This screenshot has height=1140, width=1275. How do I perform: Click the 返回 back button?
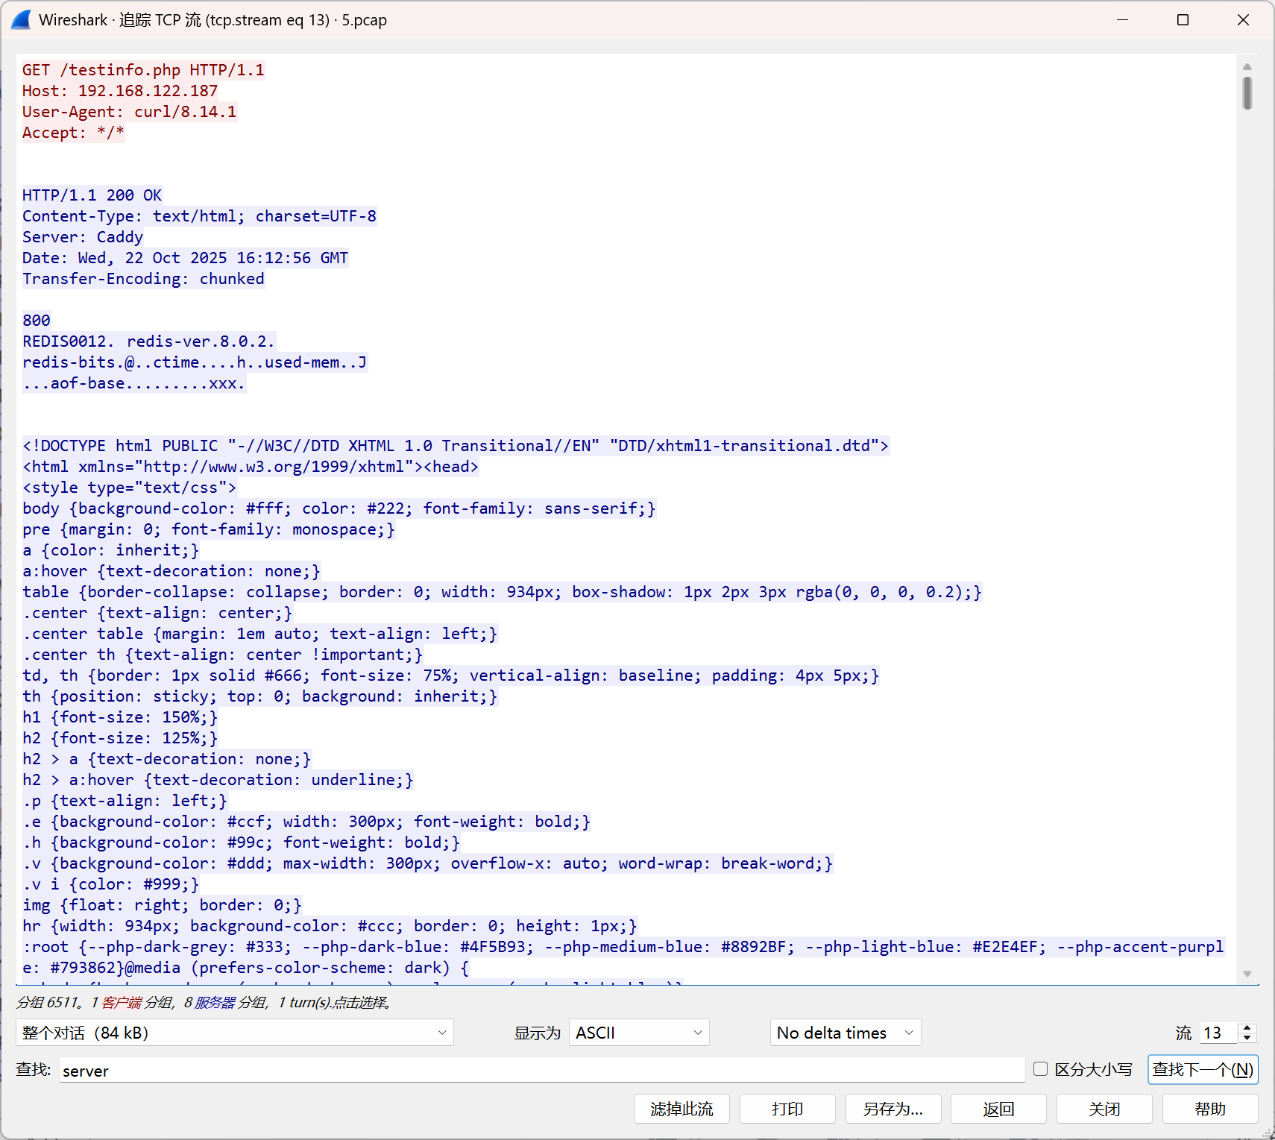click(999, 1109)
